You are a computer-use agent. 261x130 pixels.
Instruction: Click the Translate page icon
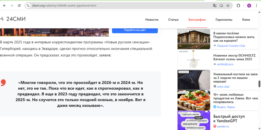(x=215, y=6)
